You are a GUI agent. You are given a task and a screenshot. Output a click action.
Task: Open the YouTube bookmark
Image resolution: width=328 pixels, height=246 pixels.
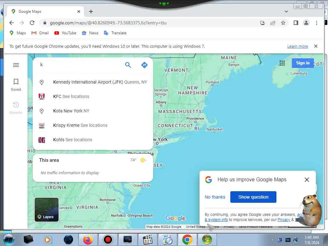click(65, 33)
